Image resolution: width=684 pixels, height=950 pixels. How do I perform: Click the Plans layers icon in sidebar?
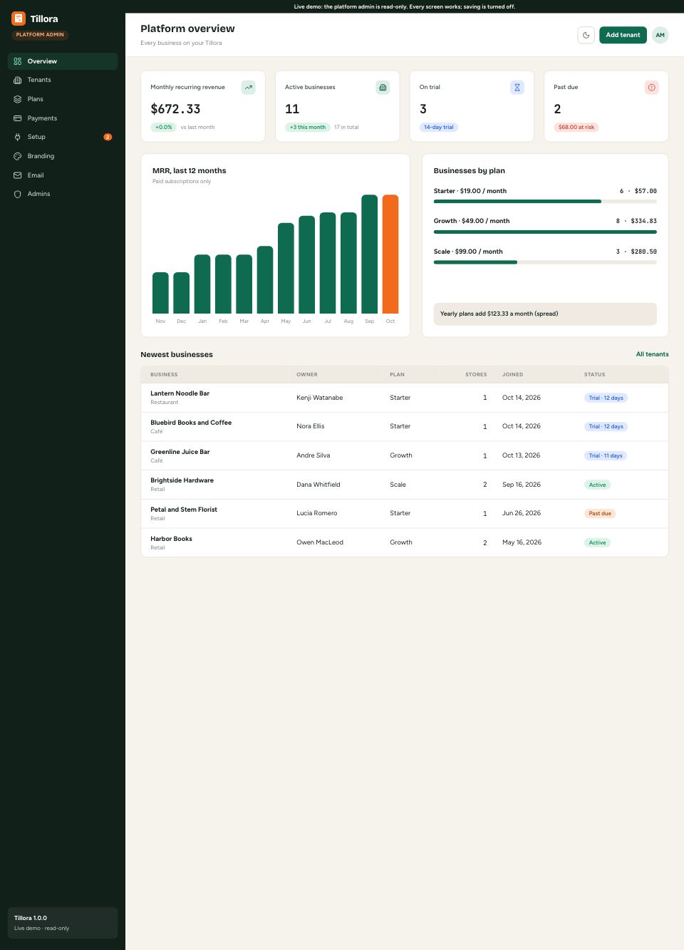point(18,99)
